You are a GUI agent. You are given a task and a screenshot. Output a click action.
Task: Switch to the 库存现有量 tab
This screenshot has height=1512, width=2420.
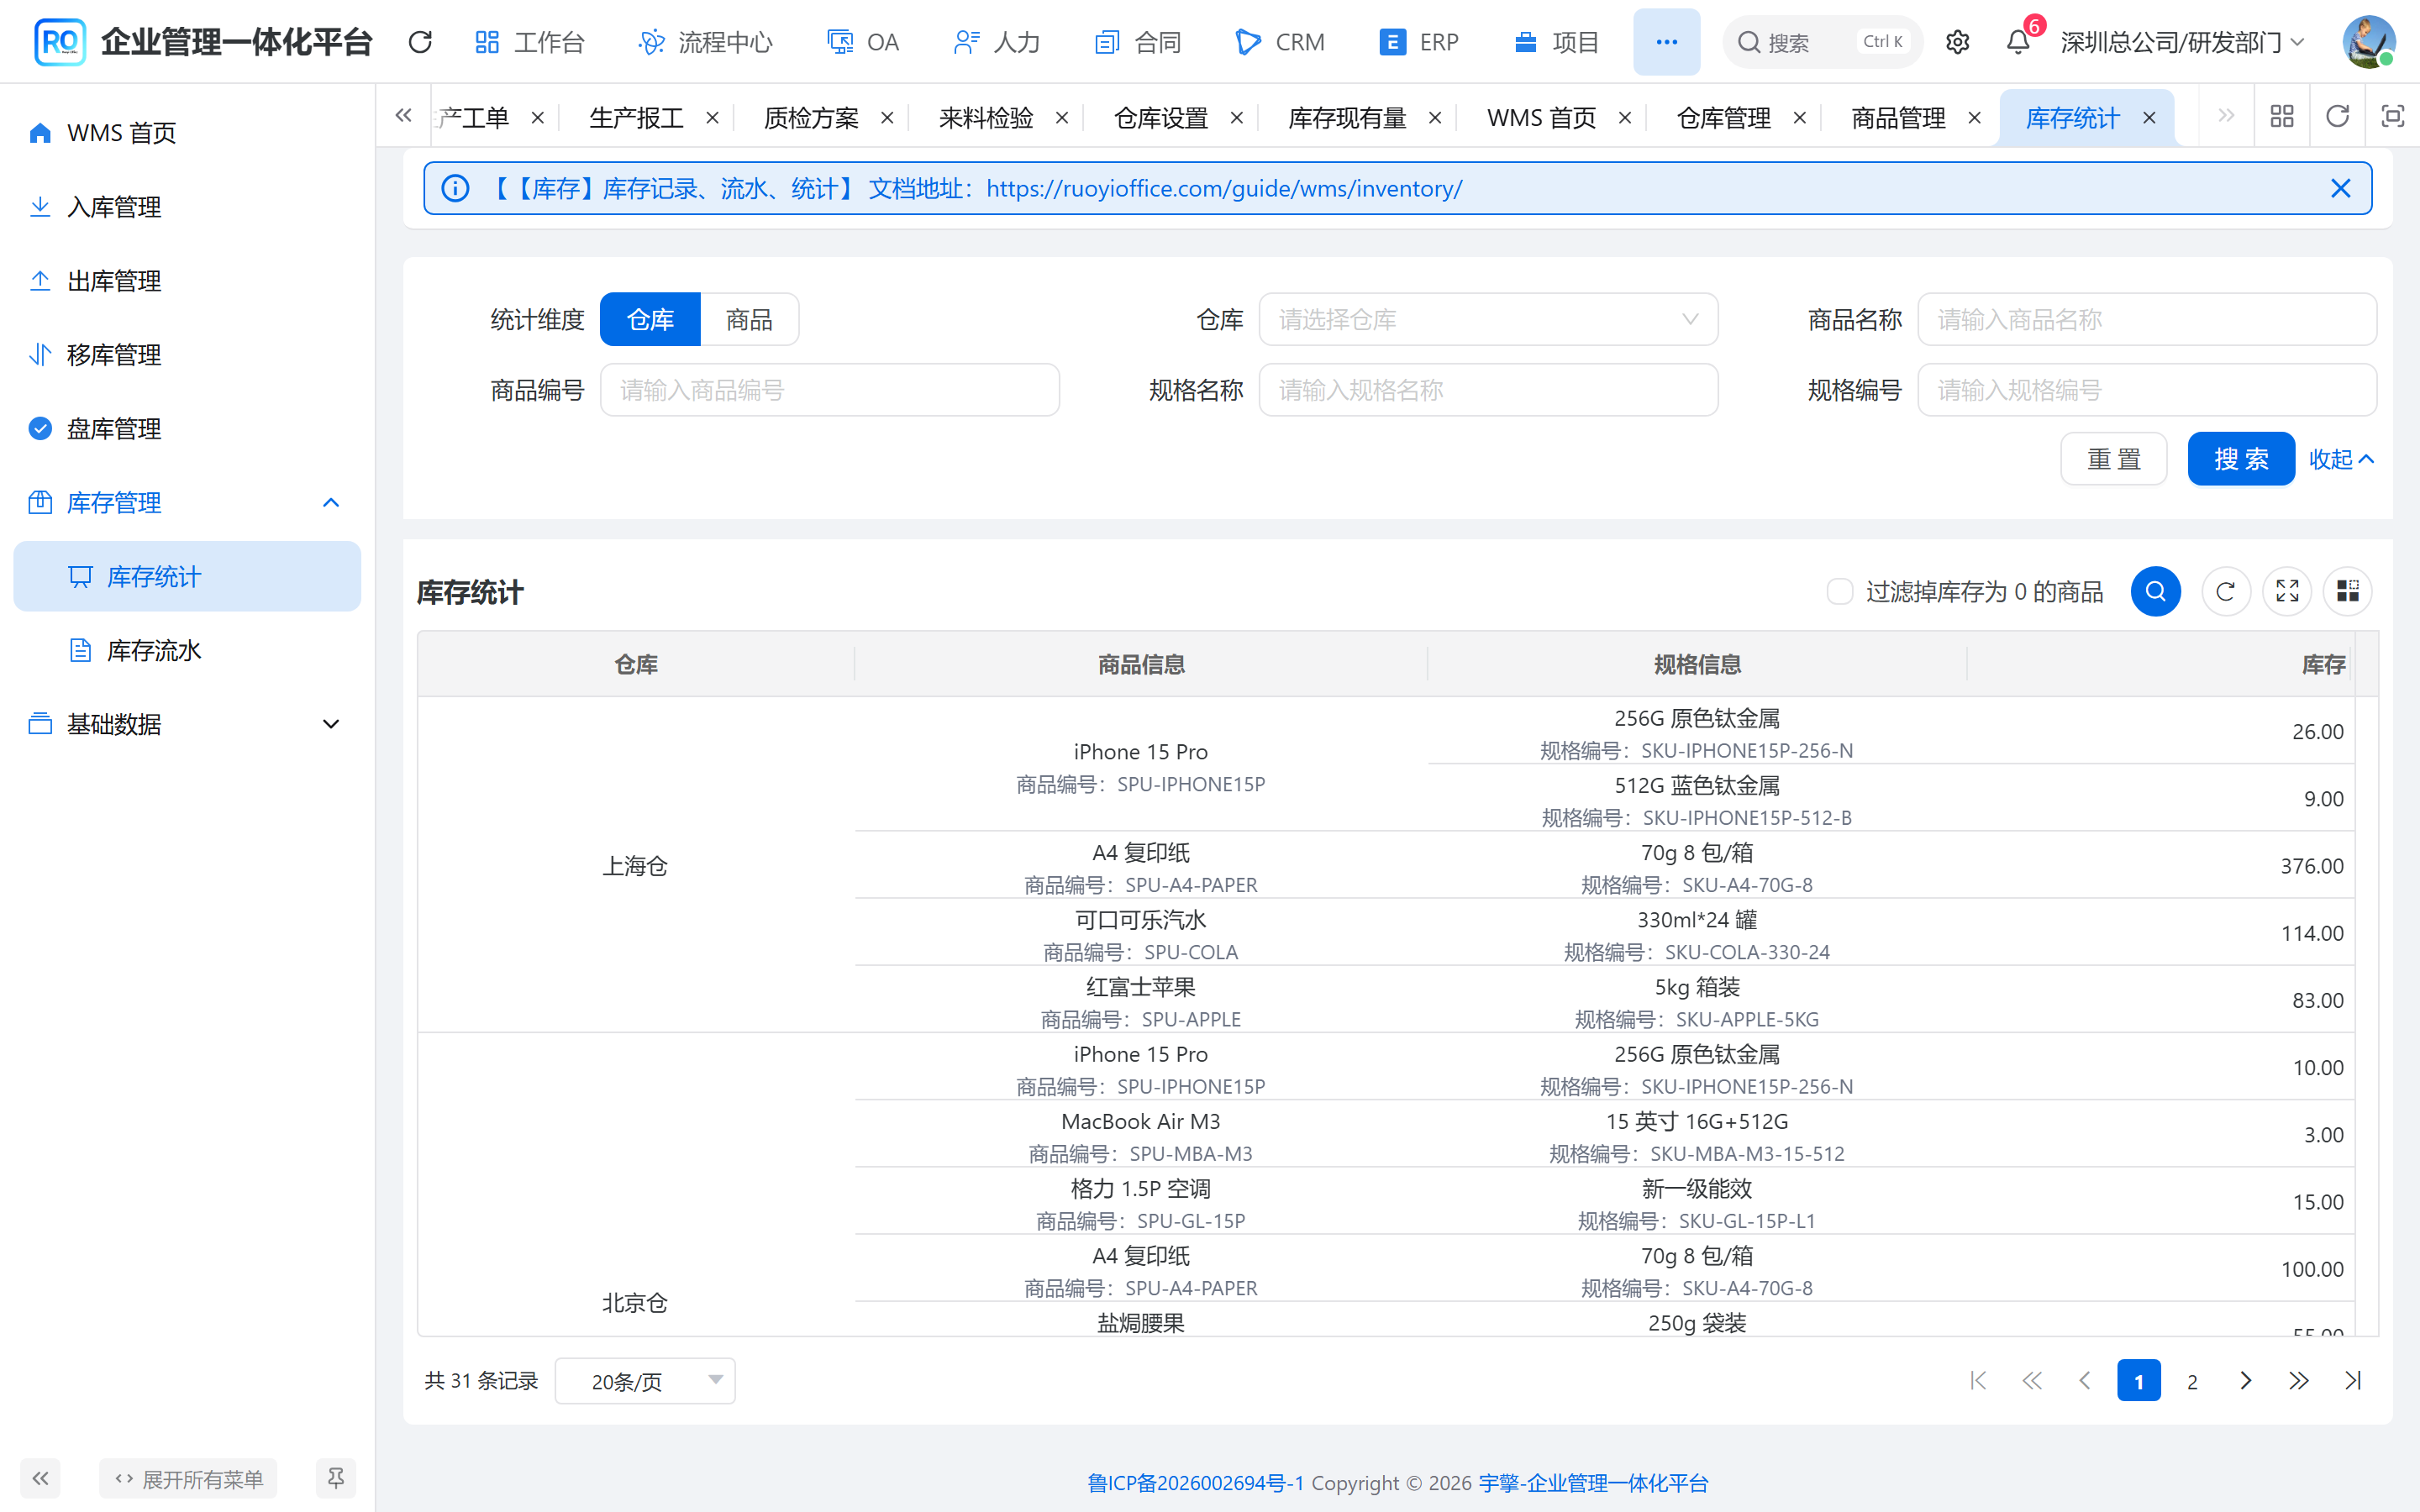pyautogui.click(x=1347, y=118)
